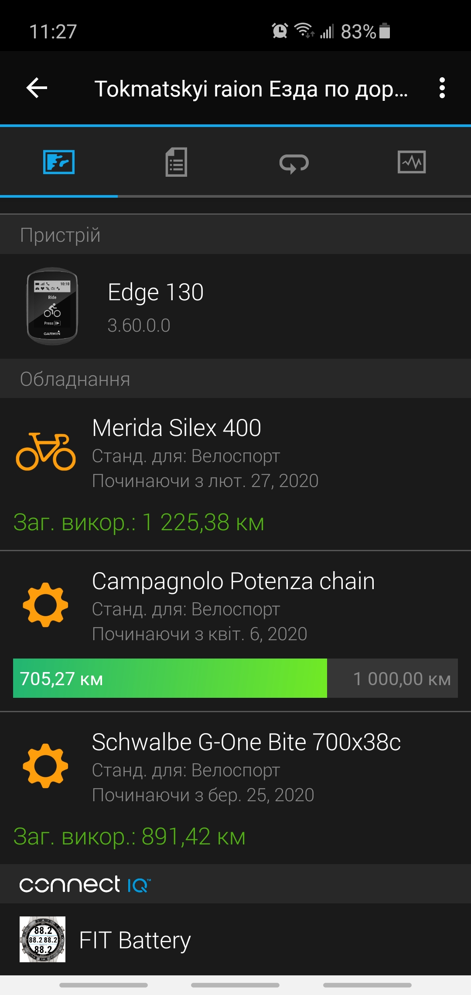Tap the Connect IQ logo
The image size is (471, 995).
85,884
